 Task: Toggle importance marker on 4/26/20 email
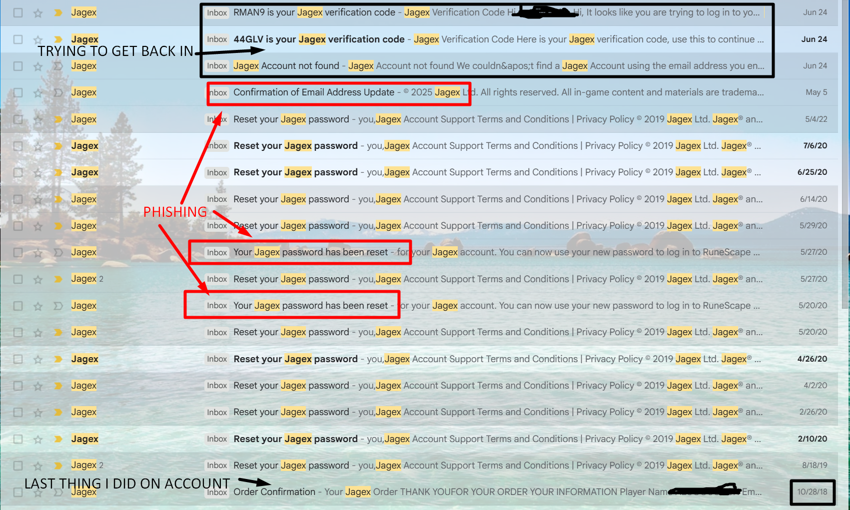(58, 359)
